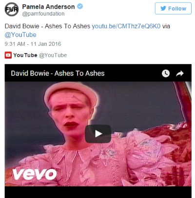Image resolution: width=195 pixels, height=198 pixels.
Task: Open the @pamfoundation handle
Action: click(x=43, y=14)
